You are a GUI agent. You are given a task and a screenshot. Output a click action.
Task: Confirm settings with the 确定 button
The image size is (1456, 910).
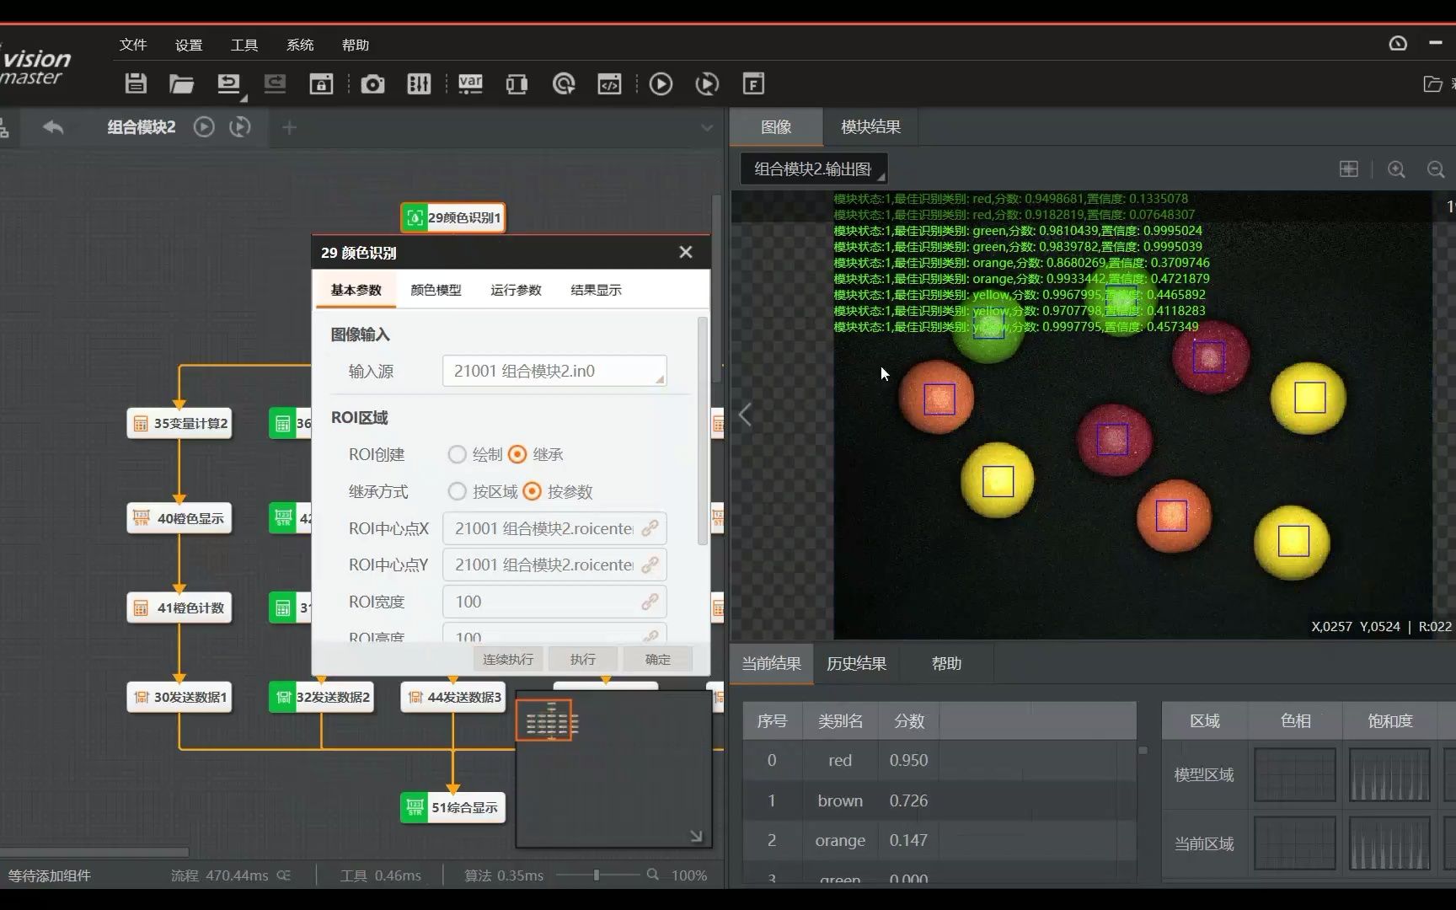[x=657, y=658]
